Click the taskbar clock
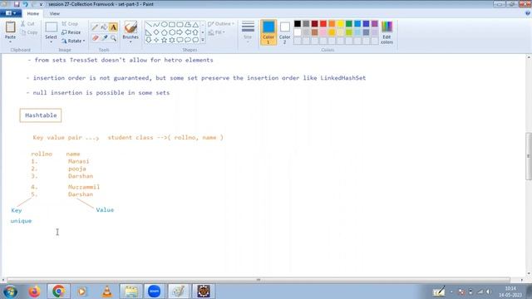This screenshot has width=532, height=299. pyautogui.click(x=510, y=292)
